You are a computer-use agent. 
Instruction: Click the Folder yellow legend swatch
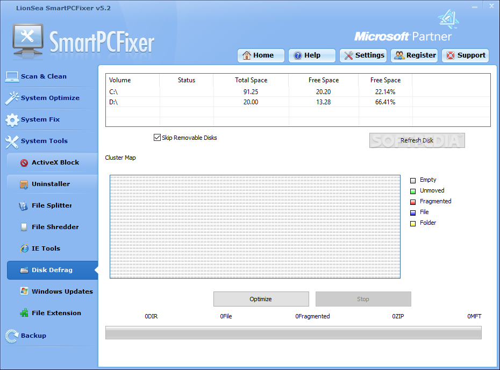click(413, 224)
